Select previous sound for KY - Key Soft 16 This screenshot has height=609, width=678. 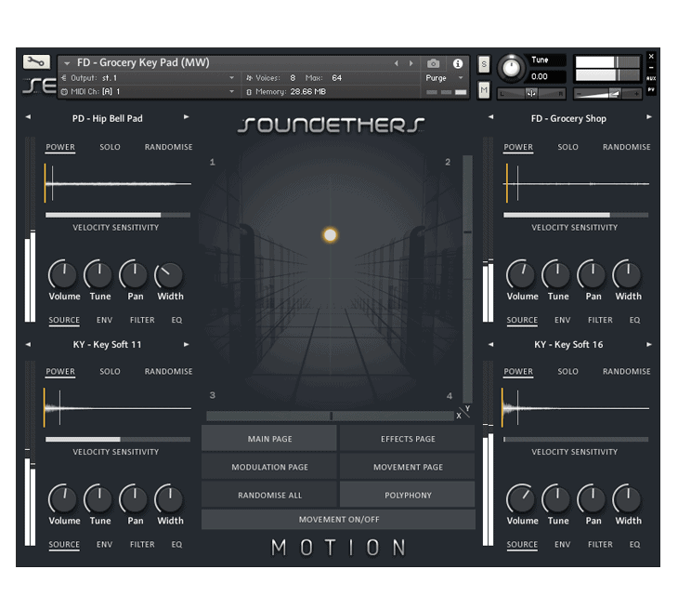pos(490,345)
